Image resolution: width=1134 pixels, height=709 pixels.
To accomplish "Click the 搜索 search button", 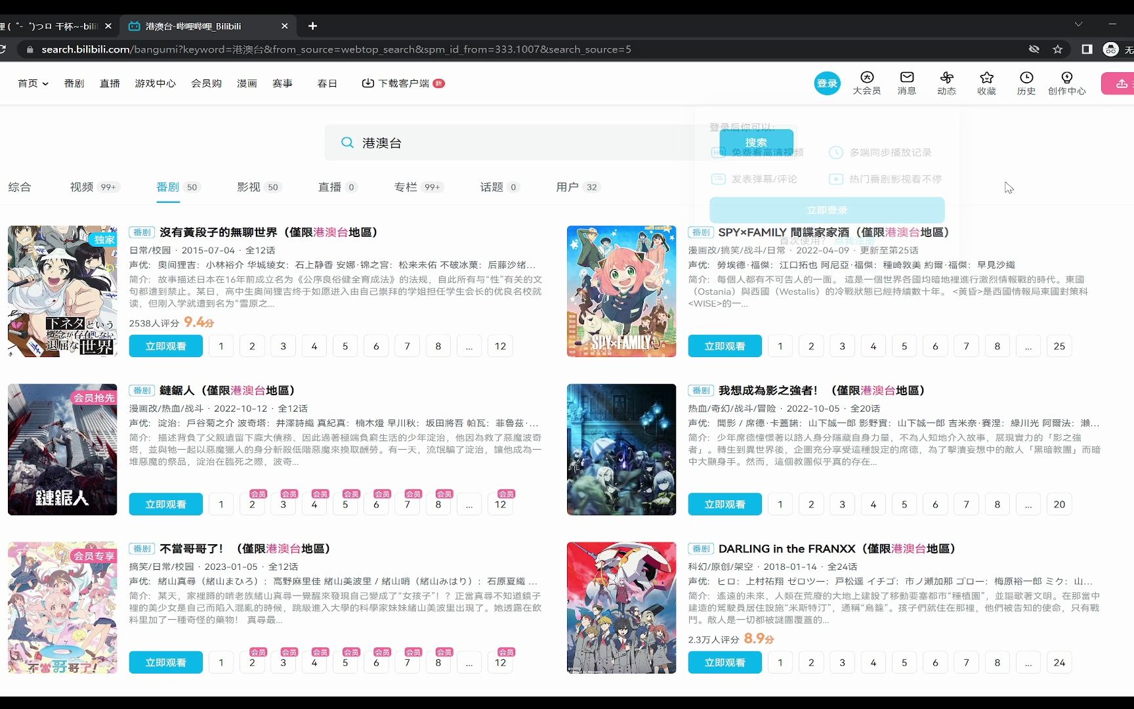I will (756, 142).
